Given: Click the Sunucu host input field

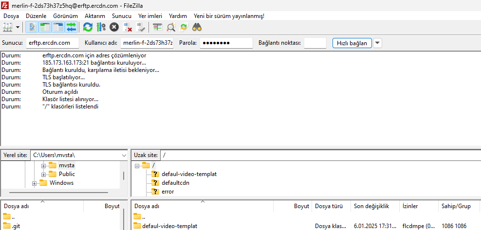Looking at the screenshot, I should click(53, 43).
